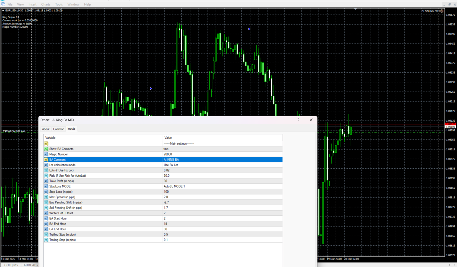Open the Insert menu
This screenshot has height=267, width=457.
pos(33,4)
